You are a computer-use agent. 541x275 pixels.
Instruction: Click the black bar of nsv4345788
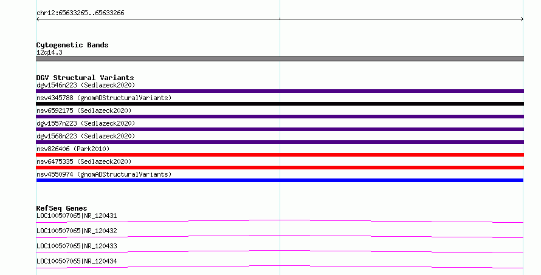280,104
